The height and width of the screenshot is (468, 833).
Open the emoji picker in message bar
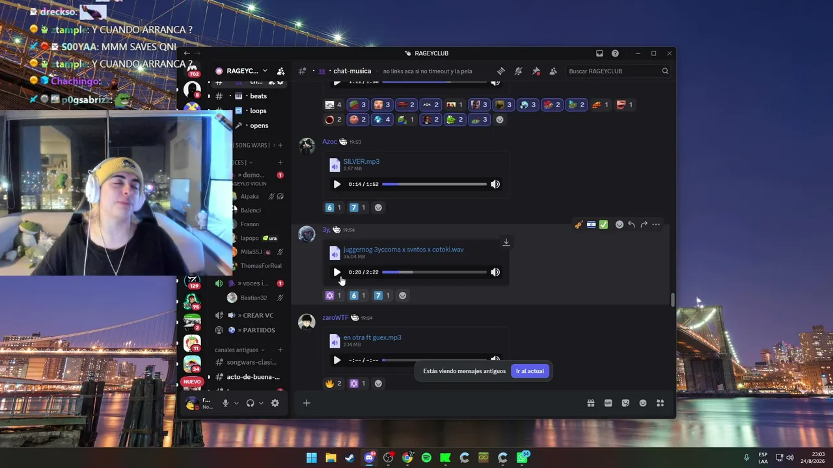click(x=643, y=403)
